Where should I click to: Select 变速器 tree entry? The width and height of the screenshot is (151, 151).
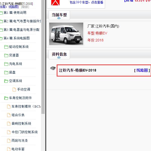click(x=14, y=55)
